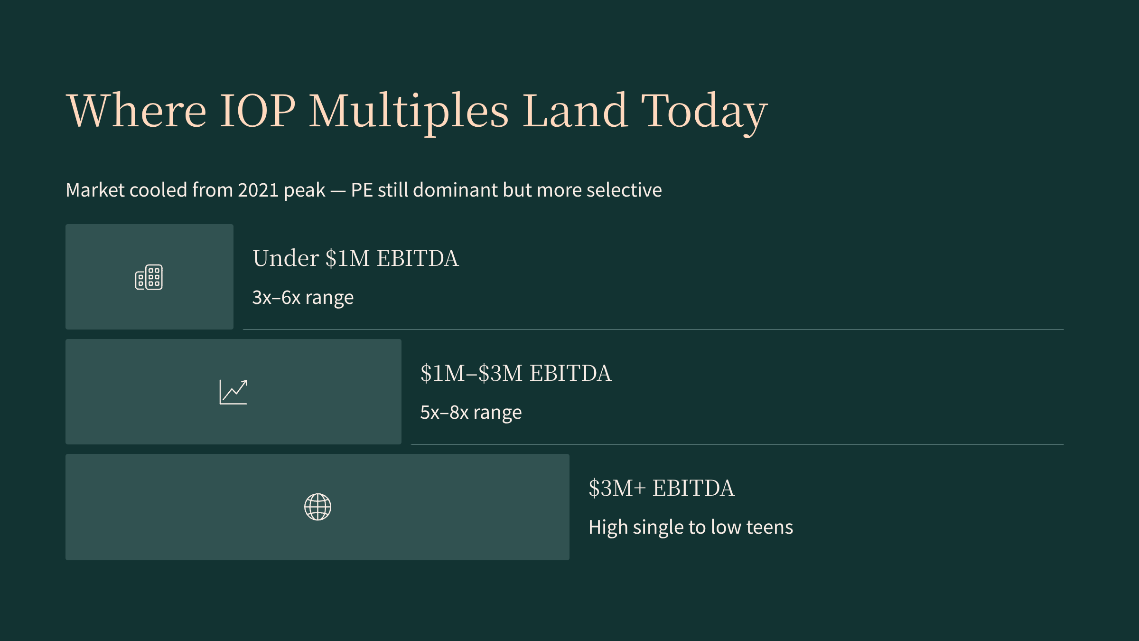This screenshot has height=641, width=1139.
Task: Select the "Under $1M EBITDA" heading
Action: pos(355,259)
